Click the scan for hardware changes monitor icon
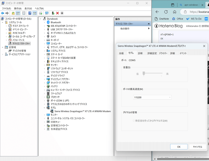The width and height of the screenshot is (209, 161). (x=47, y=13)
